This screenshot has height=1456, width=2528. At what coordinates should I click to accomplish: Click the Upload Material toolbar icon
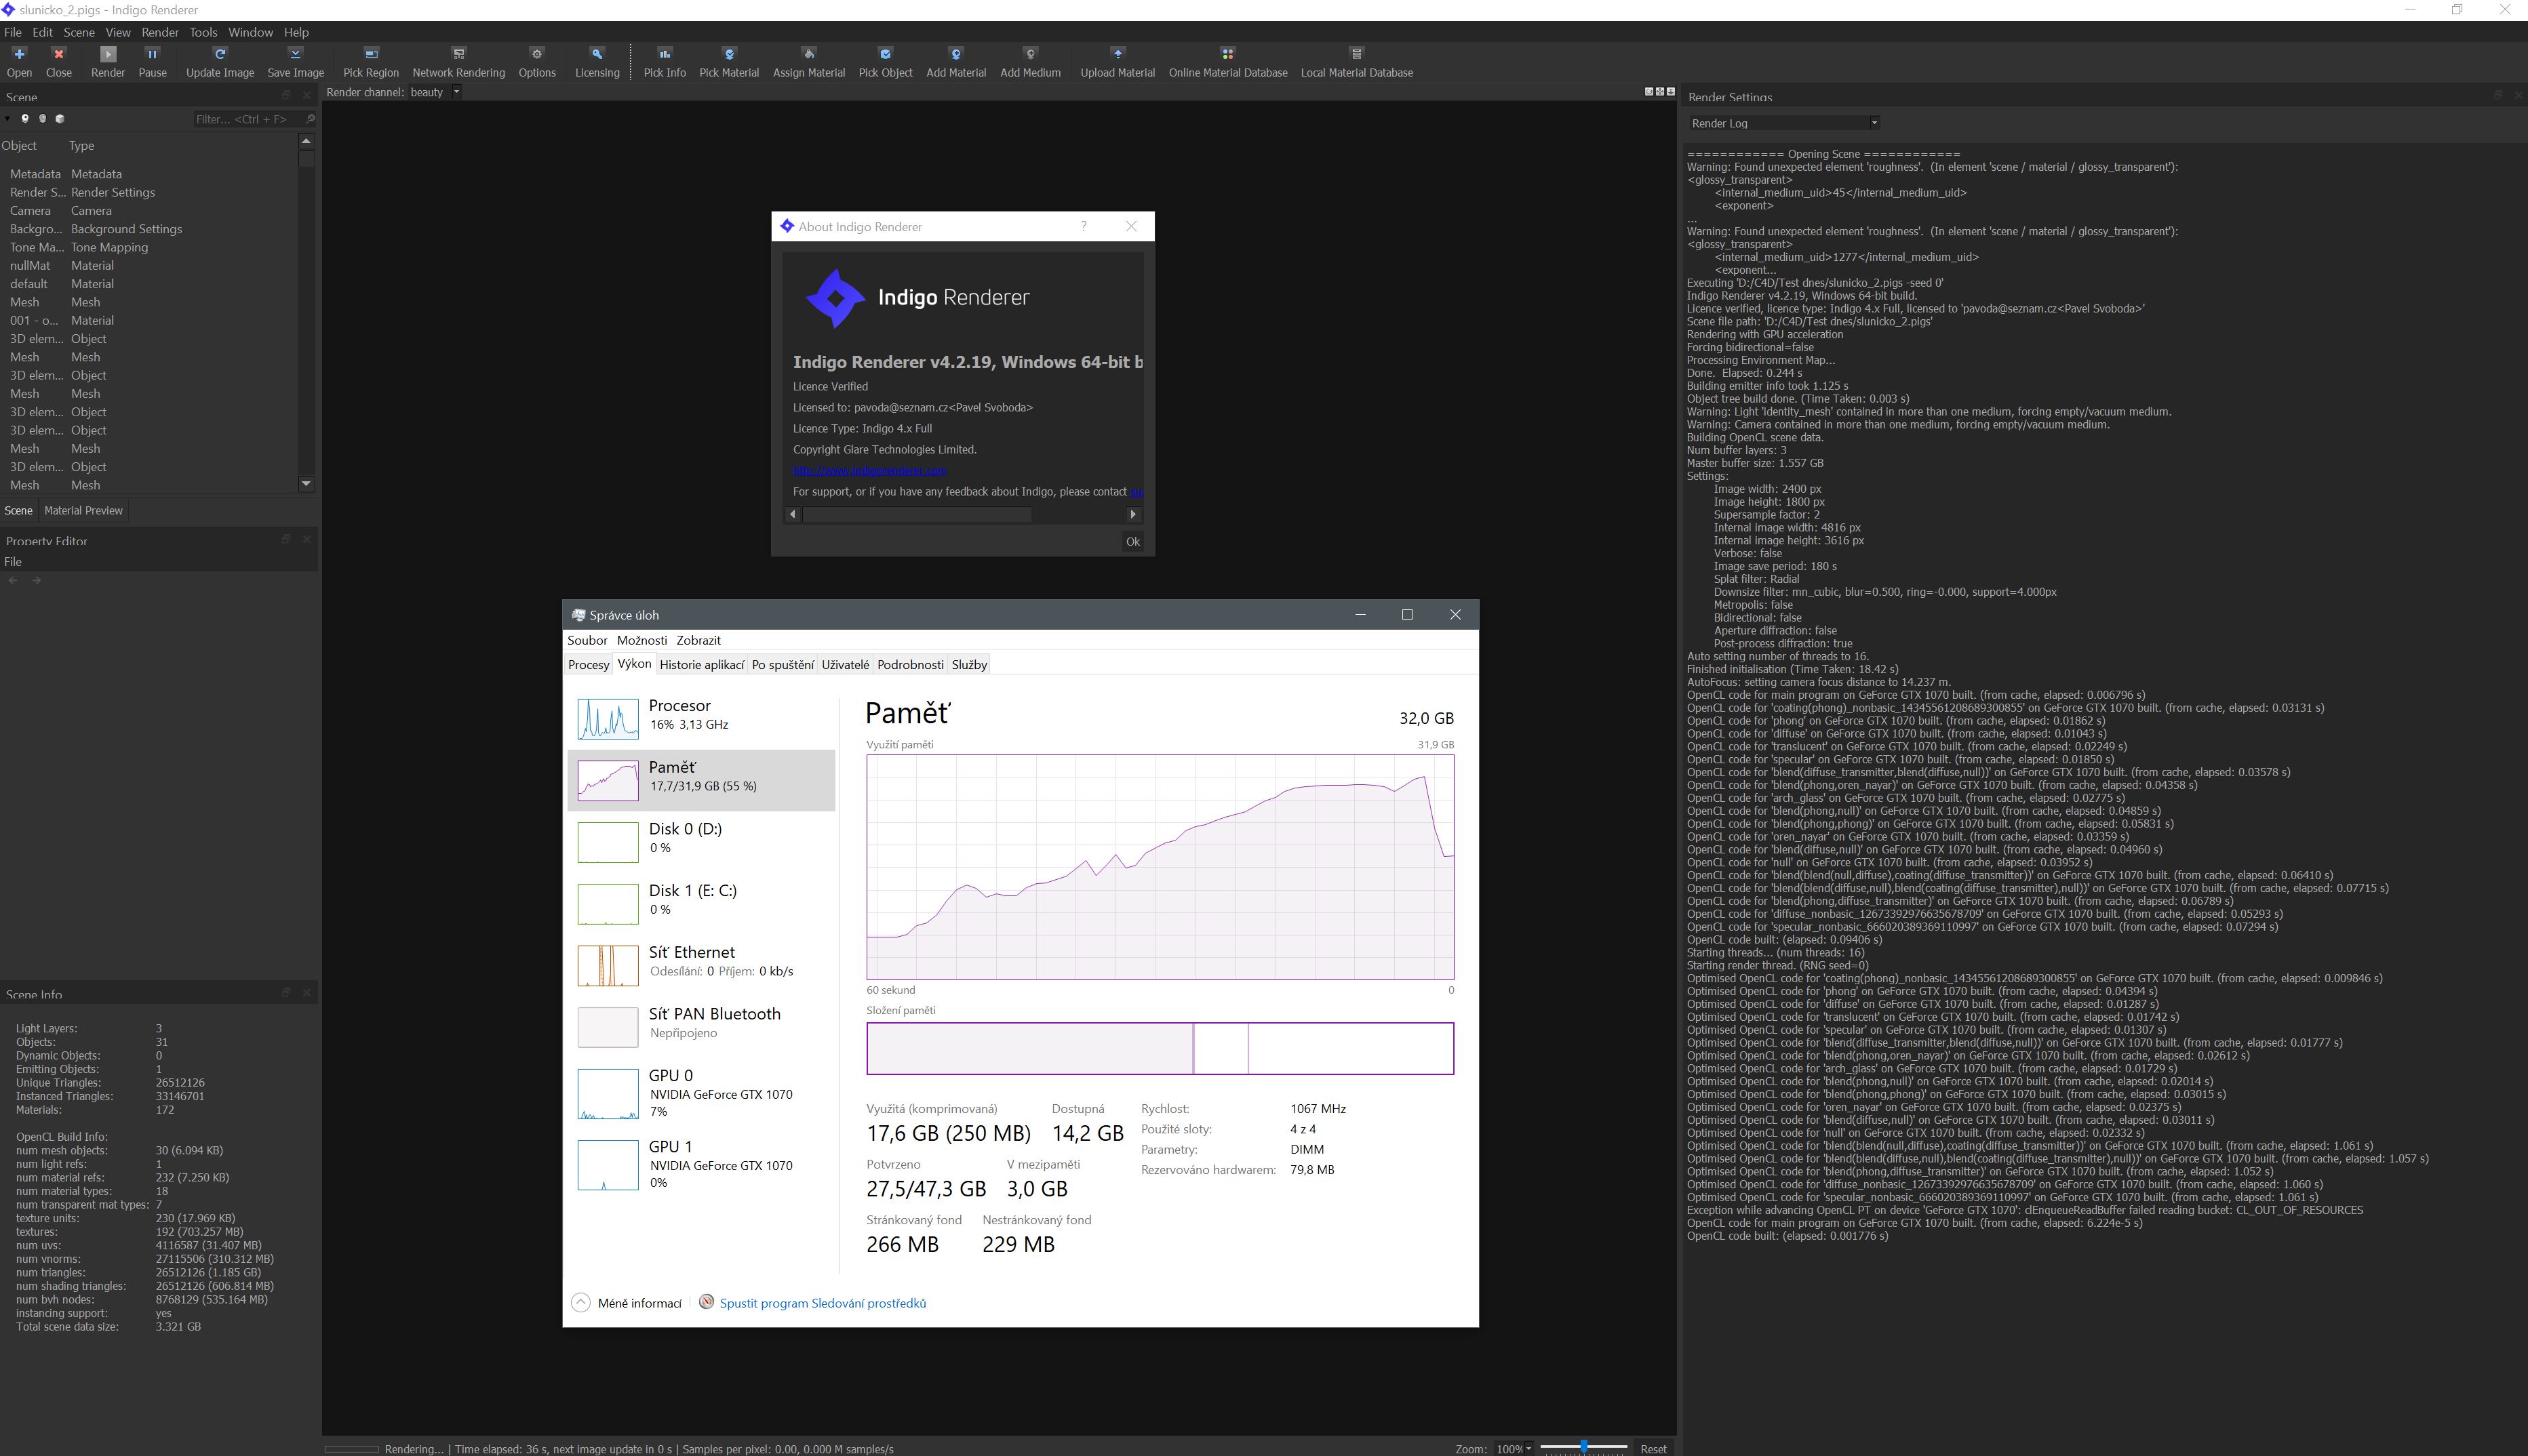click(1118, 61)
